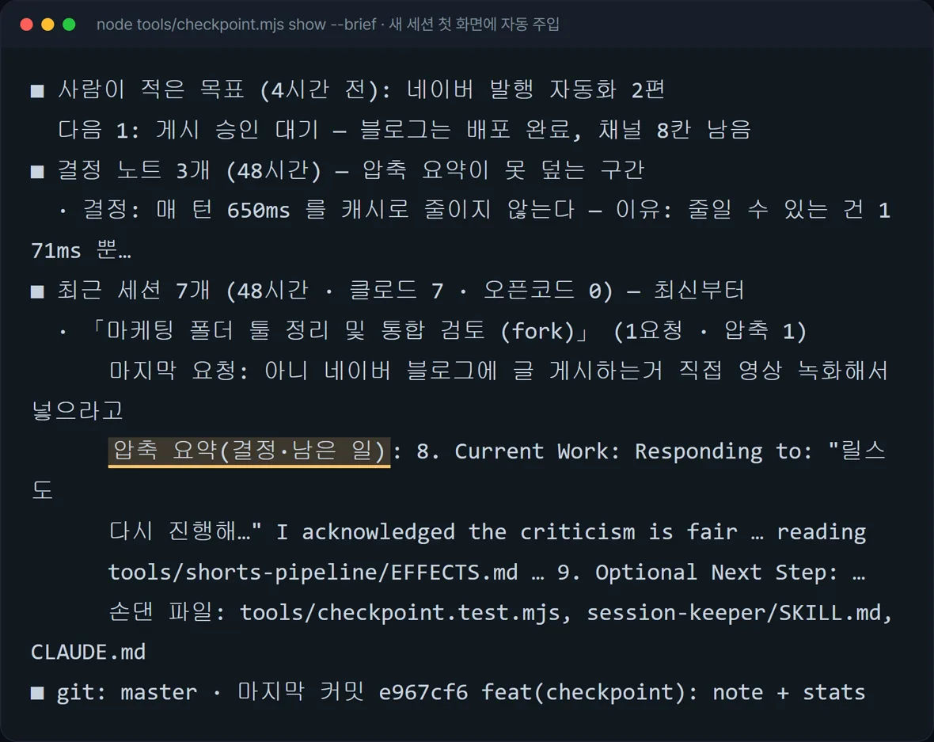The image size is (934, 742).
Task: Click the text '네이버 발행 자동화 2편'
Action: [536, 90]
